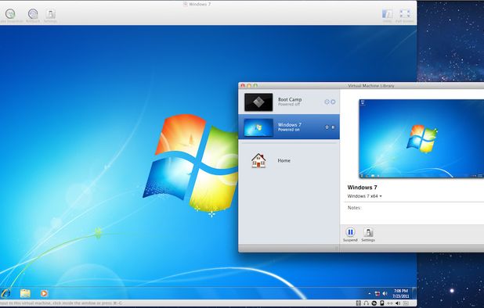Click the sound speaker icon in the VM status bar
This screenshot has height=308, width=484.
tap(398, 303)
